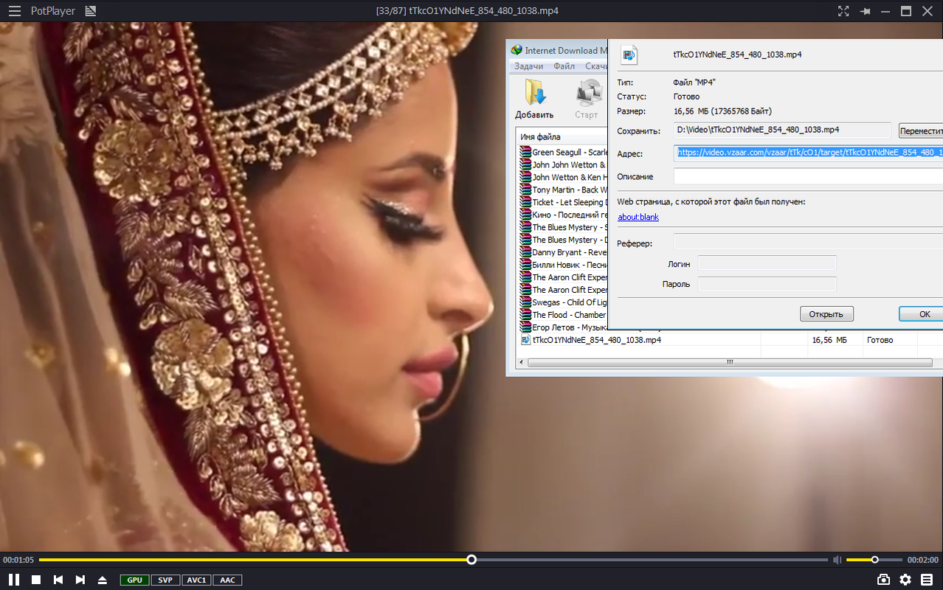This screenshot has height=590, width=943.
Task: Mute audio with the speaker icon
Action: 837,560
